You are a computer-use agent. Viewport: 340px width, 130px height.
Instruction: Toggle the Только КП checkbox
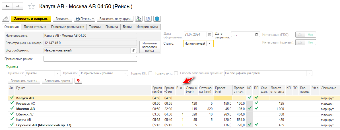pos(151,73)
